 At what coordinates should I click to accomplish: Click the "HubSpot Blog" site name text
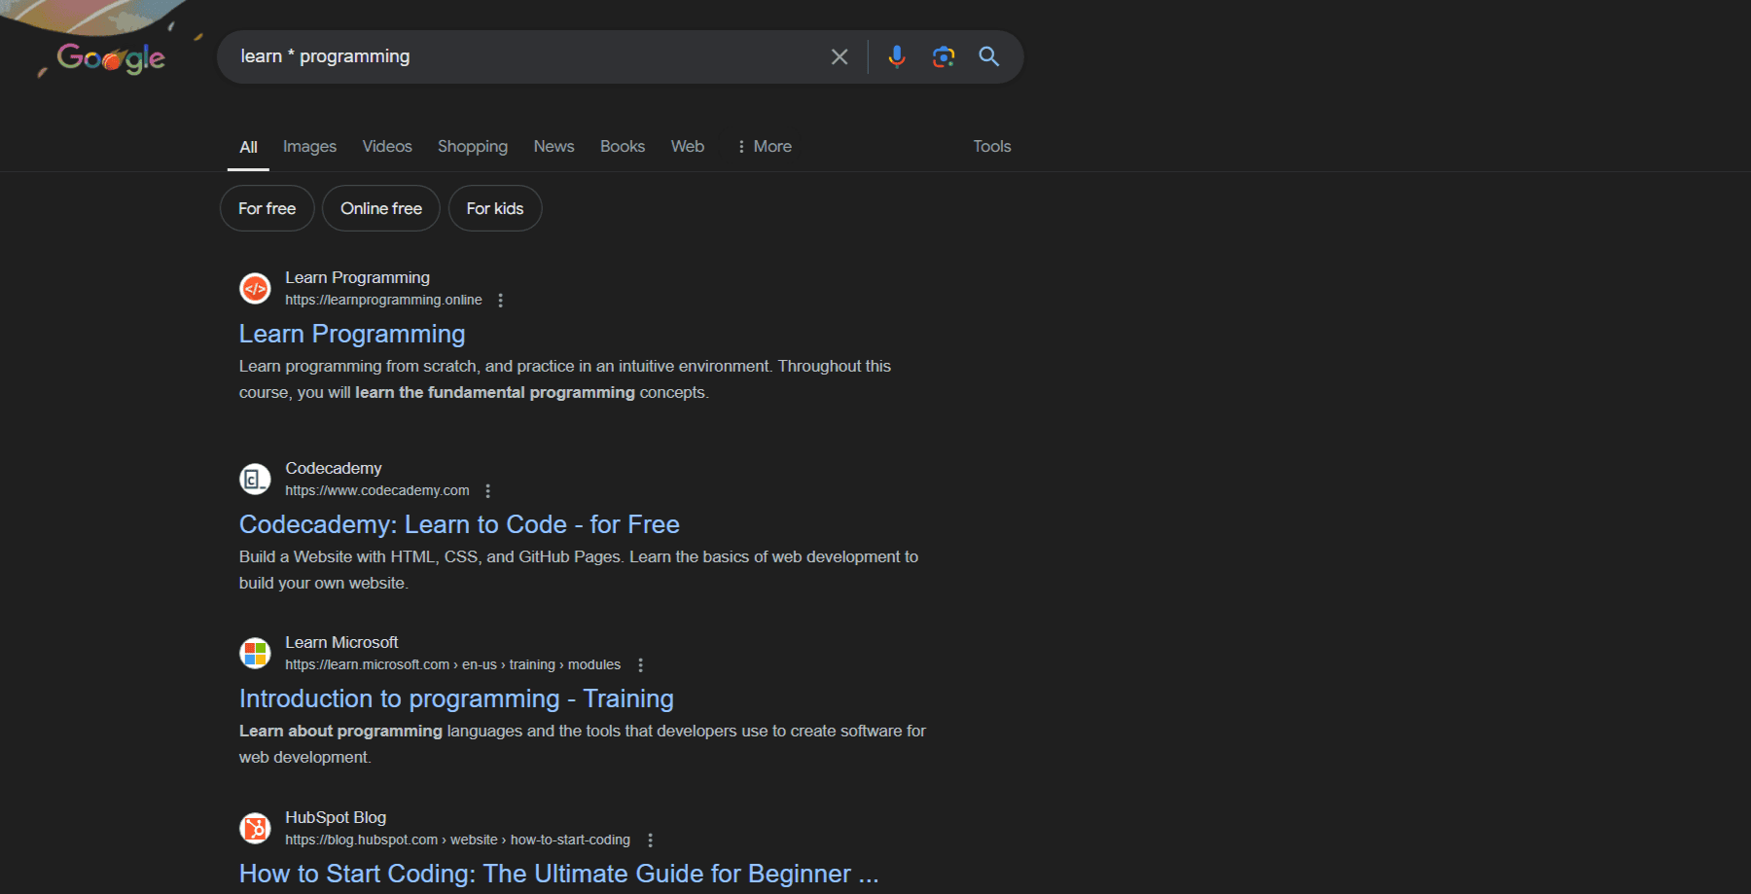336,818
